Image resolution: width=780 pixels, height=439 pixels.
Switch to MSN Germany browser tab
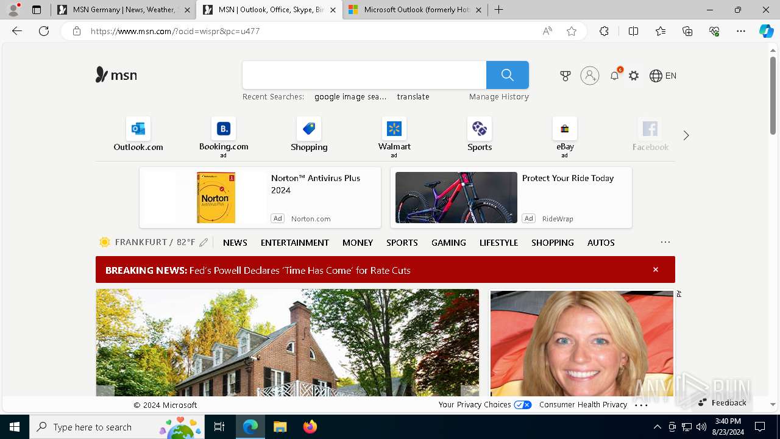point(124,10)
